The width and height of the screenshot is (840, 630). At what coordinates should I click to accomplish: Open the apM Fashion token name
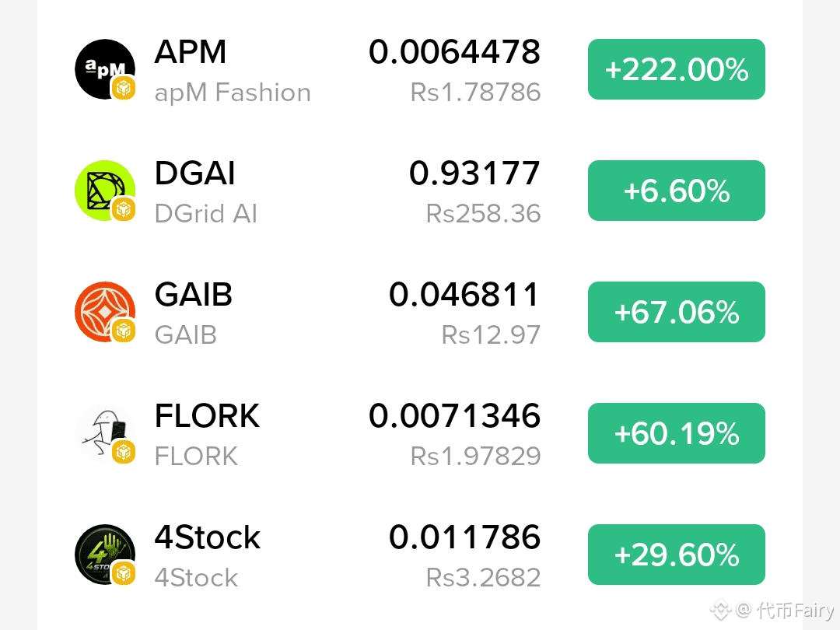tap(233, 93)
